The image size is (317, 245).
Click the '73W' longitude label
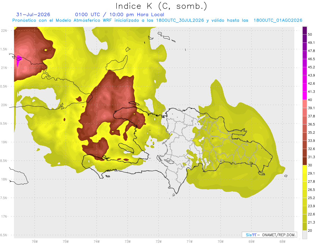(x=128, y=241)
